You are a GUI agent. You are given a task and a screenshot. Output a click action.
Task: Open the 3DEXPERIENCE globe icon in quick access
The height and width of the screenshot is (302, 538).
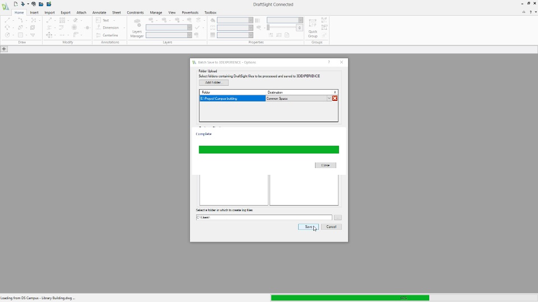tap(34, 4)
